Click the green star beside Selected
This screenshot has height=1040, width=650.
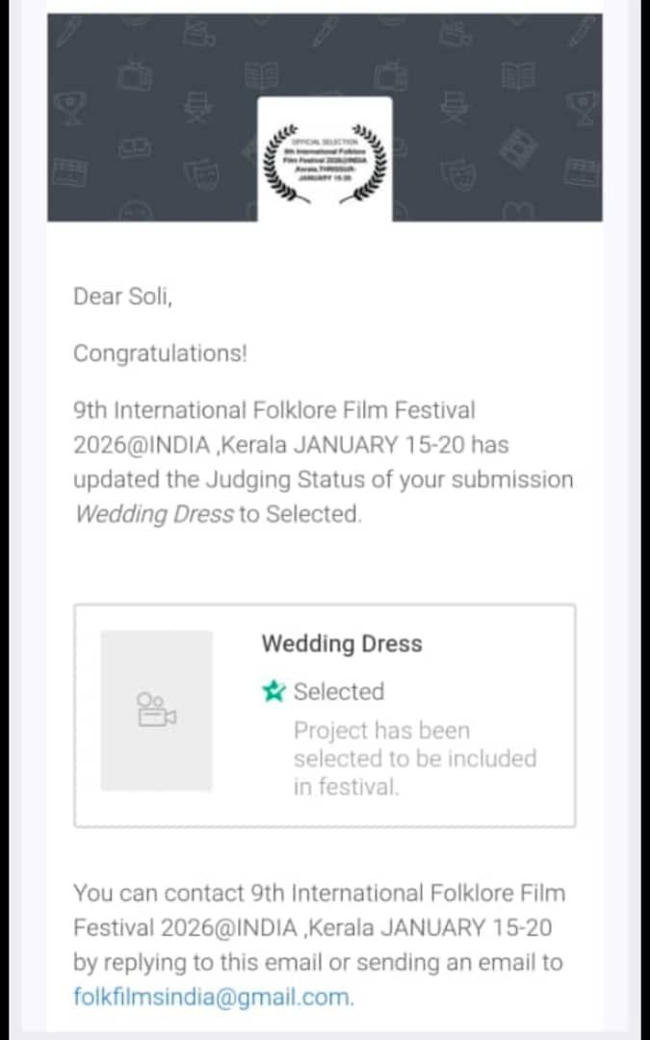click(273, 691)
